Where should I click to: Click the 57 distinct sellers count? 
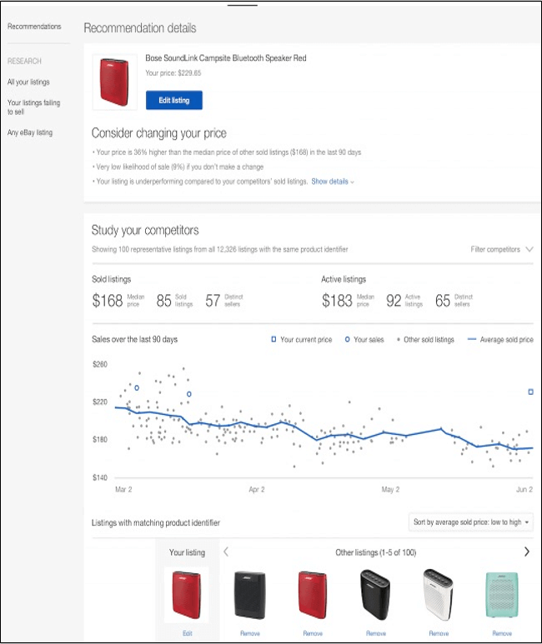(x=213, y=300)
